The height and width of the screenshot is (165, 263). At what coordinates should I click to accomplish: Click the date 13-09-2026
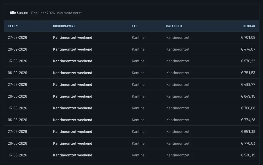coord(17,61)
